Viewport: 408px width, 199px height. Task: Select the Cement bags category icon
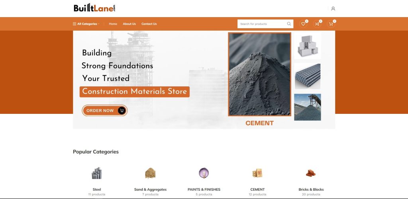257,173
